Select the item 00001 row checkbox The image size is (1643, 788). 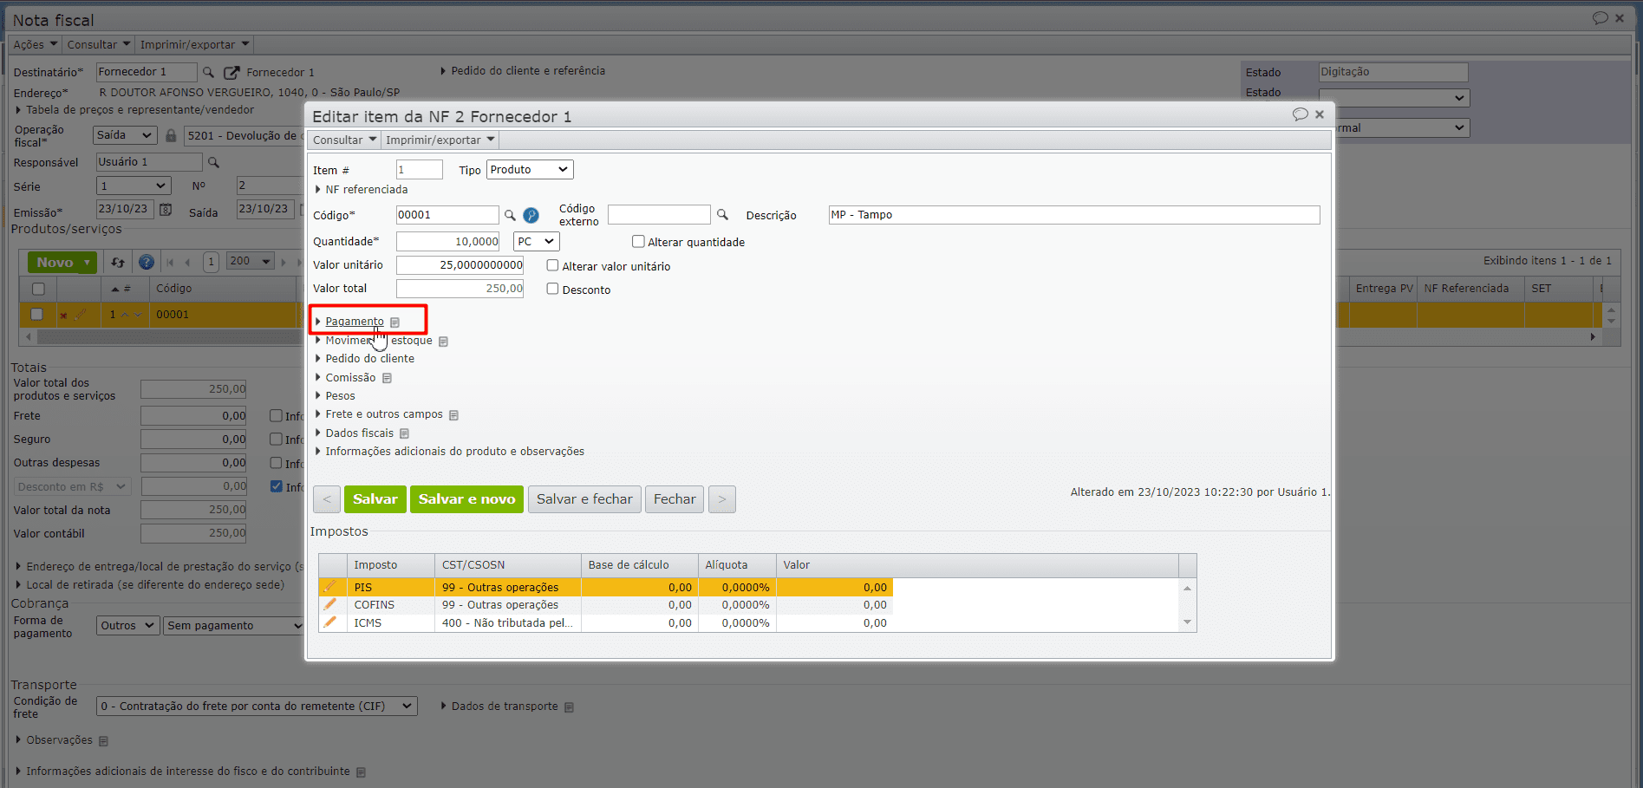[x=36, y=314]
